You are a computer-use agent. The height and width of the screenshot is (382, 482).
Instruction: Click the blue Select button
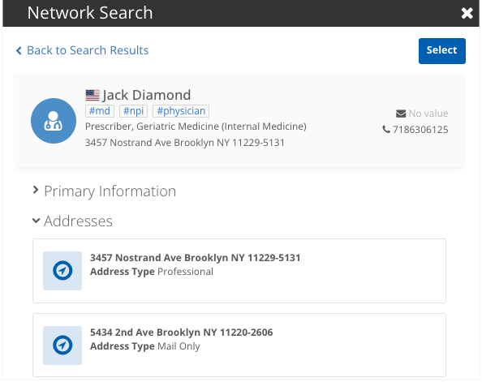[442, 51]
